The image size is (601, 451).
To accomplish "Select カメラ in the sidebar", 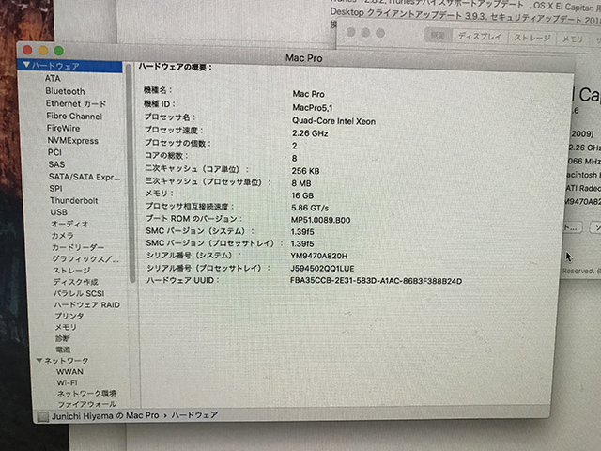I will pos(63,236).
